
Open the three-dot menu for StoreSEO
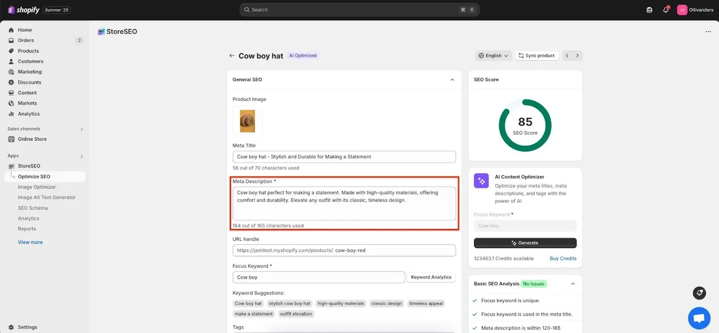(x=708, y=32)
